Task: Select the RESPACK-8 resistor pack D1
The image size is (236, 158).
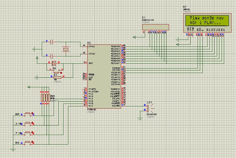Action: pyautogui.click(x=156, y=27)
